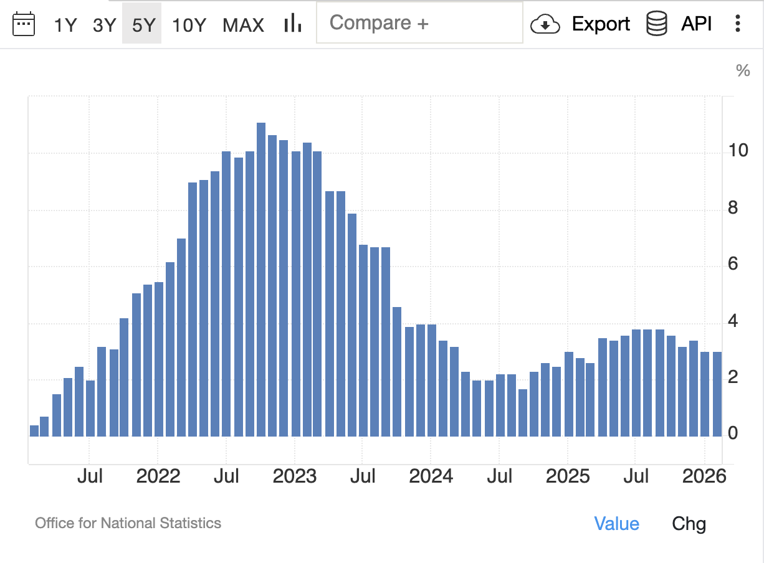Switch chart to Value view
The width and height of the screenshot is (764, 563).
point(617,524)
